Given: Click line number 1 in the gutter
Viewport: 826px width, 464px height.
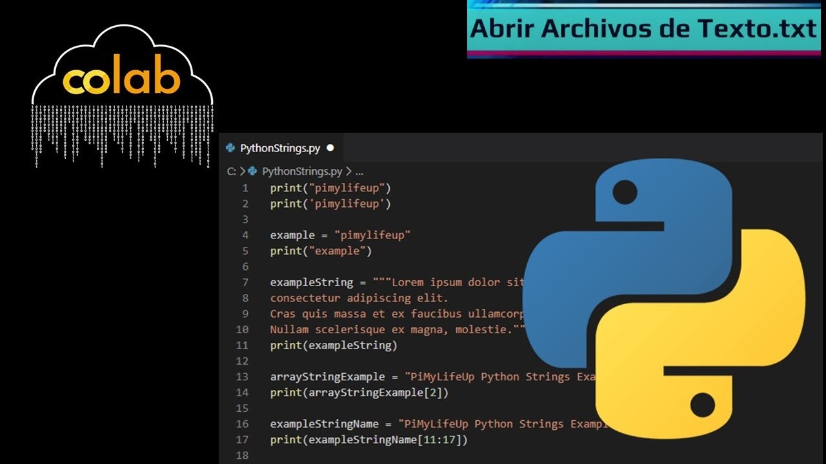Looking at the screenshot, I should 245,188.
